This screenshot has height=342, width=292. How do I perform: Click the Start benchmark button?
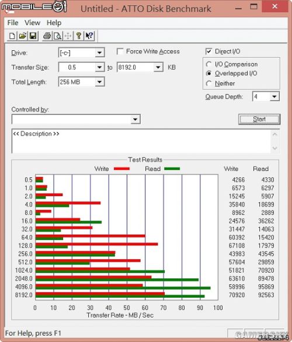(x=259, y=119)
